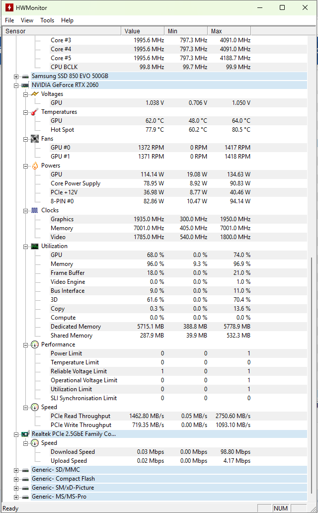Screen dimensions: 318x513
Task: Click the Samsung SSD 850 EVO drive icon
Action: point(25,76)
